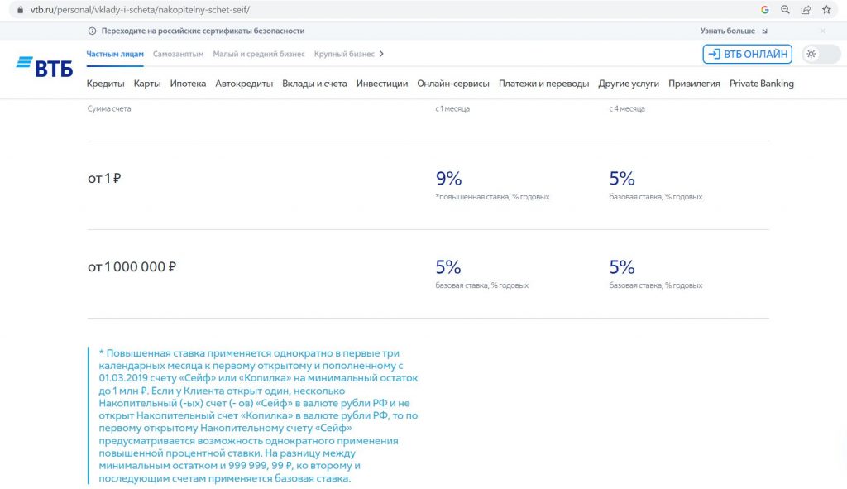
Task: Click the Google Translate icon in address bar
Action: point(765,10)
